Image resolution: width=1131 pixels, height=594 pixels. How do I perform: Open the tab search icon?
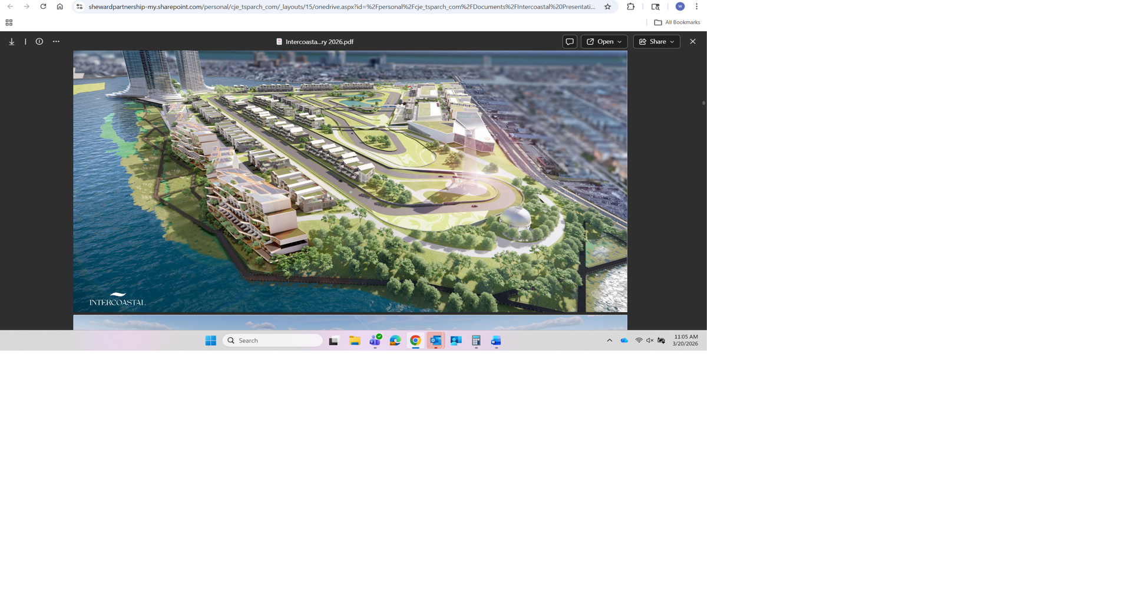tap(656, 6)
